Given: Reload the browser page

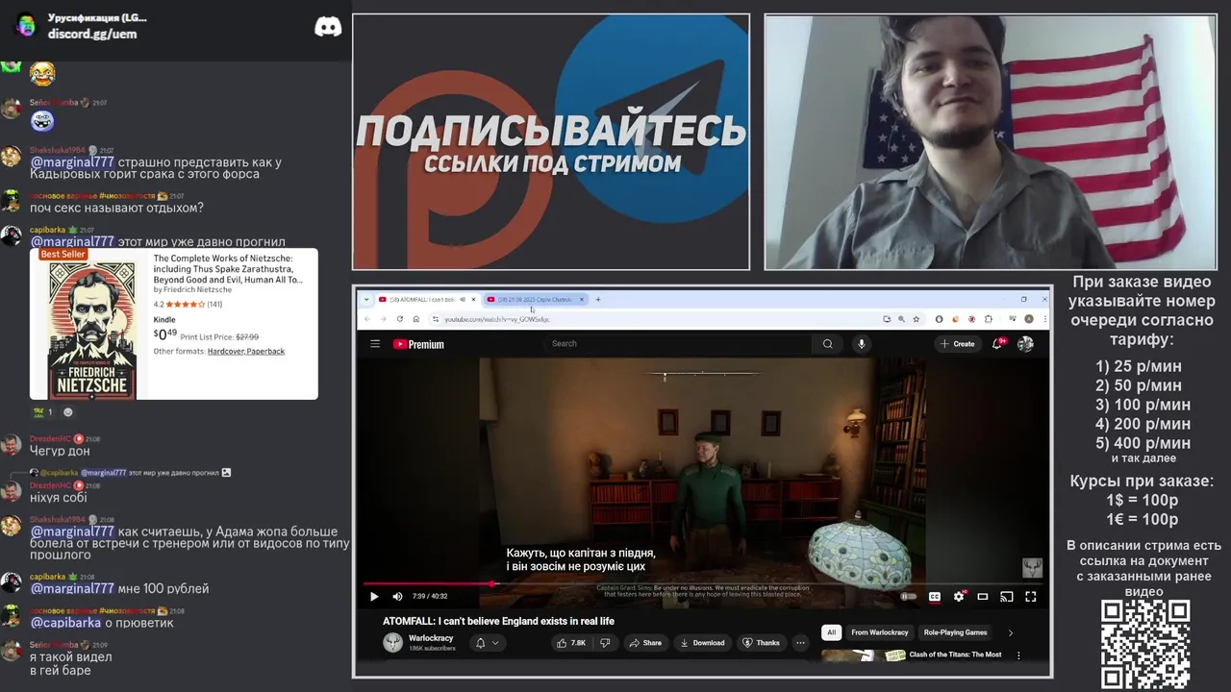Looking at the screenshot, I should click(x=399, y=318).
